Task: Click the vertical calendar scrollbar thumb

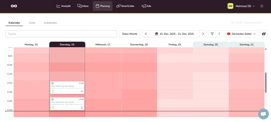Action: pos(266,82)
